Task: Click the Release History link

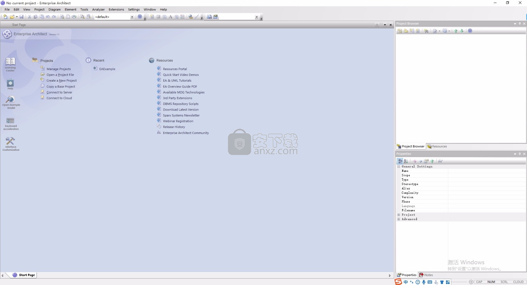Action: [174, 127]
